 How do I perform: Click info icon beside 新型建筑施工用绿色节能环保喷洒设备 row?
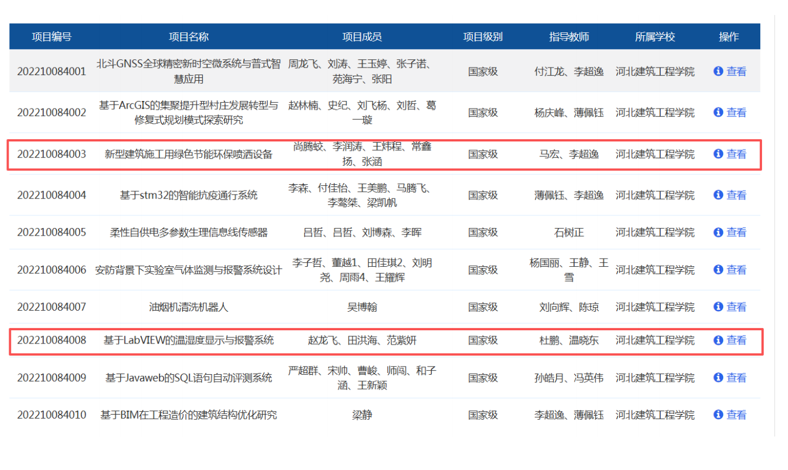718,154
